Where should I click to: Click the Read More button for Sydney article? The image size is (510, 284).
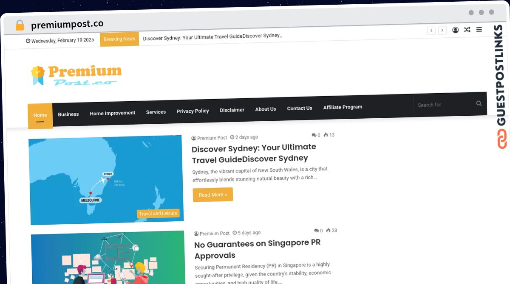[x=213, y=195]
